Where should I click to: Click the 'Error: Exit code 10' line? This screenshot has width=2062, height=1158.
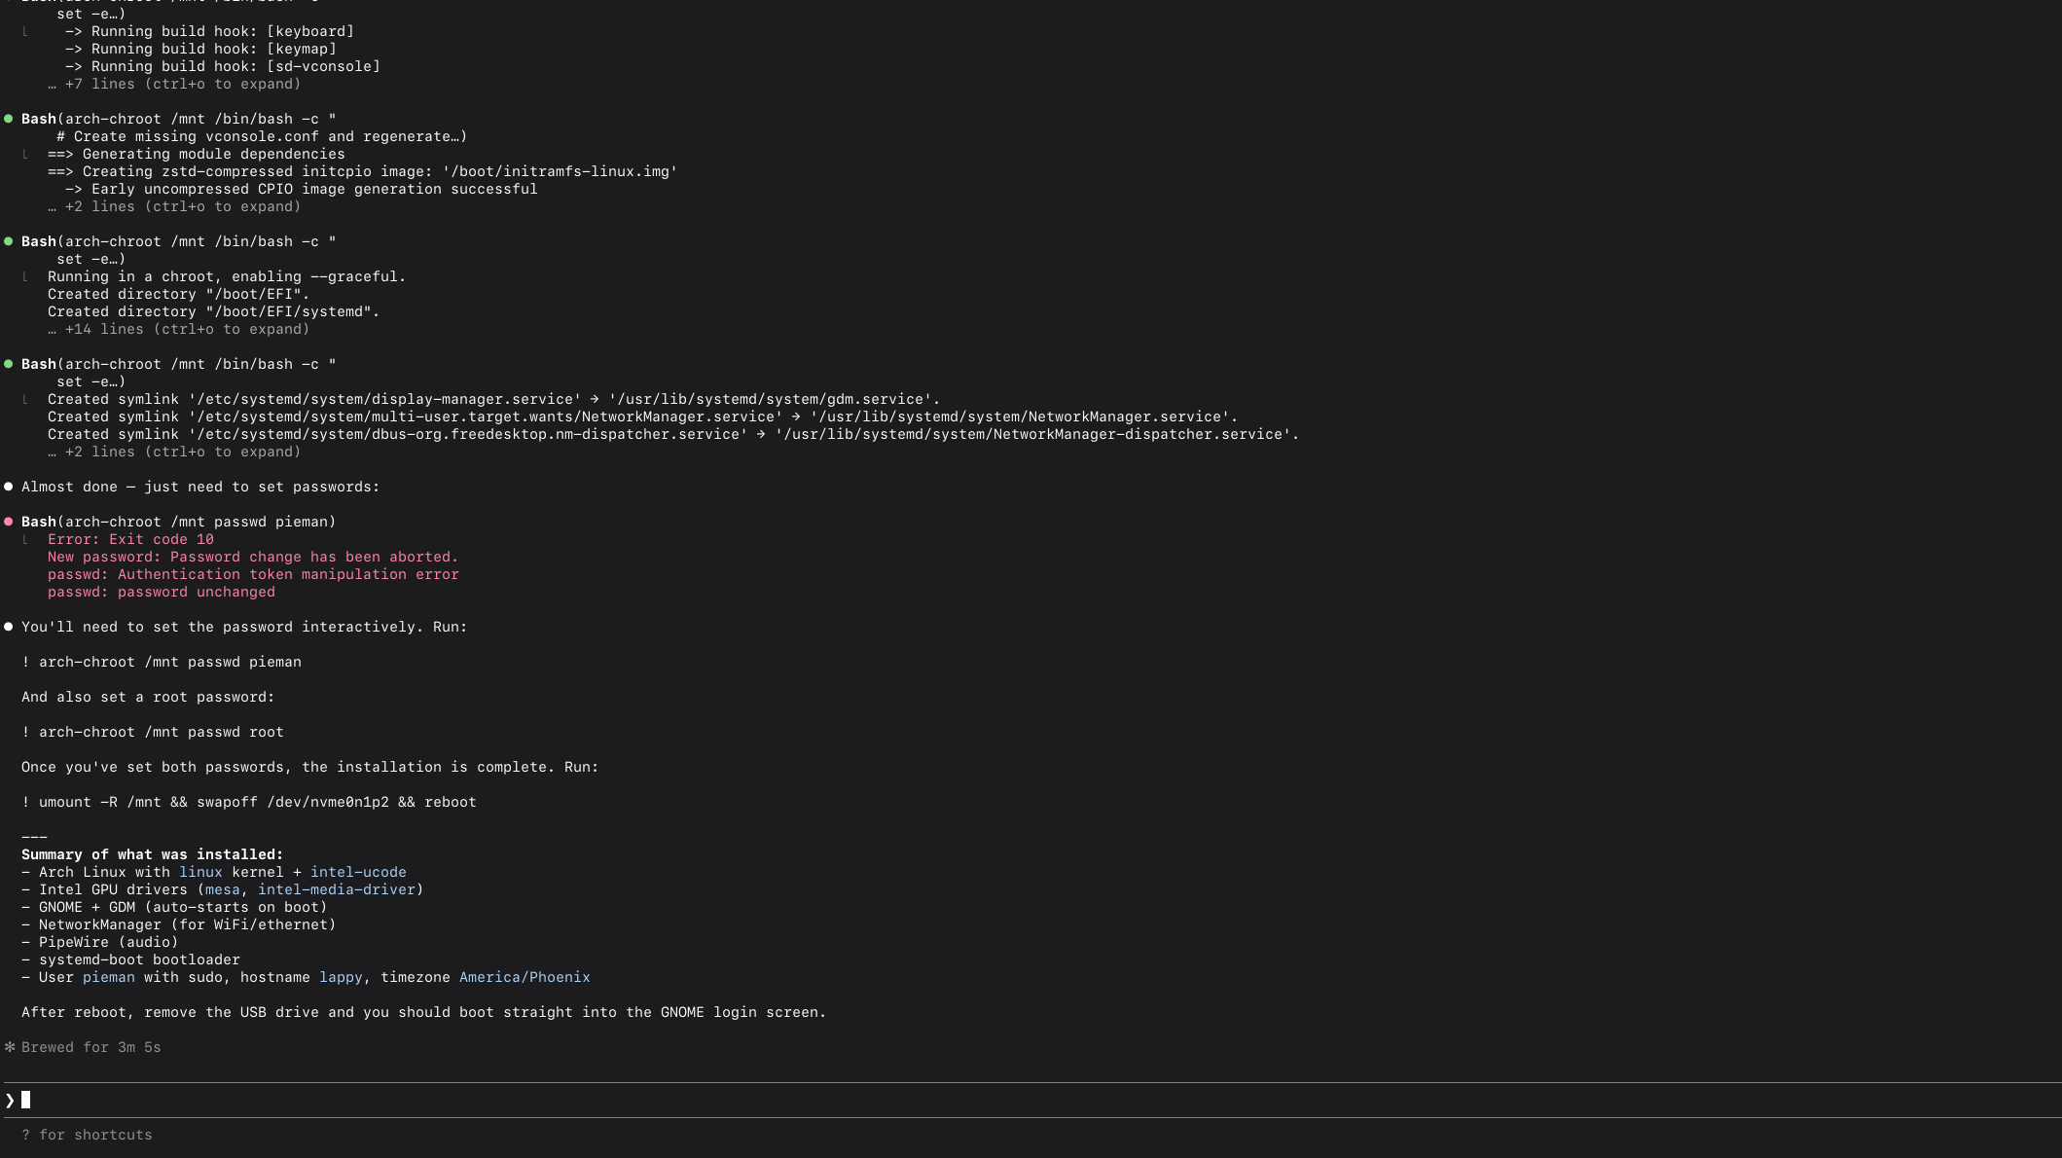(130, 539)
